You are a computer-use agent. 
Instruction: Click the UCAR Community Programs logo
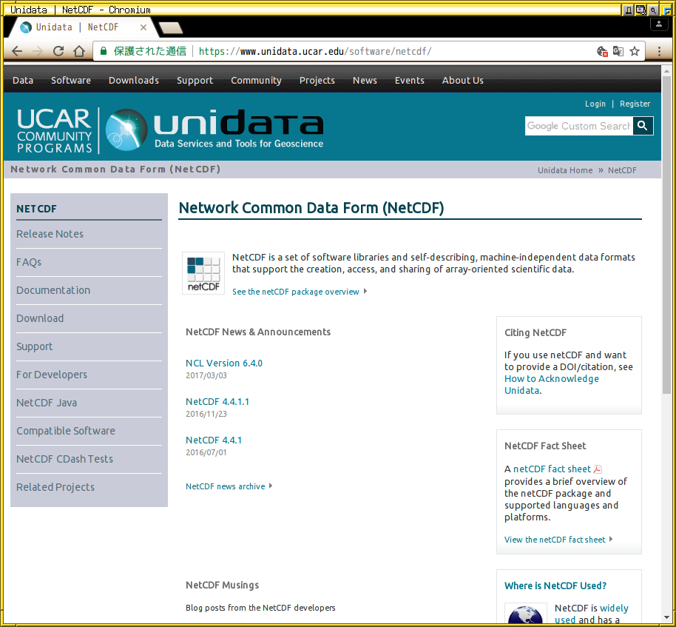[x=54, y=130]
